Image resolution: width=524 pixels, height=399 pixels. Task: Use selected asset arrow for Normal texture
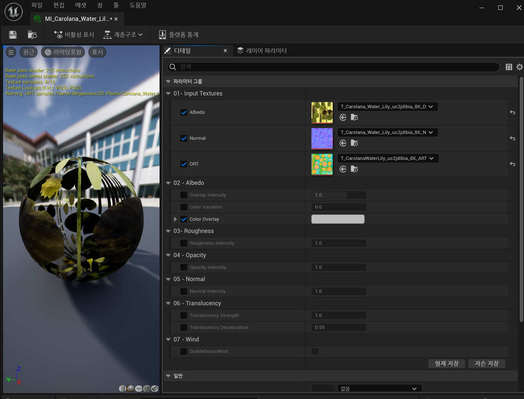click(x=343, y=143)
